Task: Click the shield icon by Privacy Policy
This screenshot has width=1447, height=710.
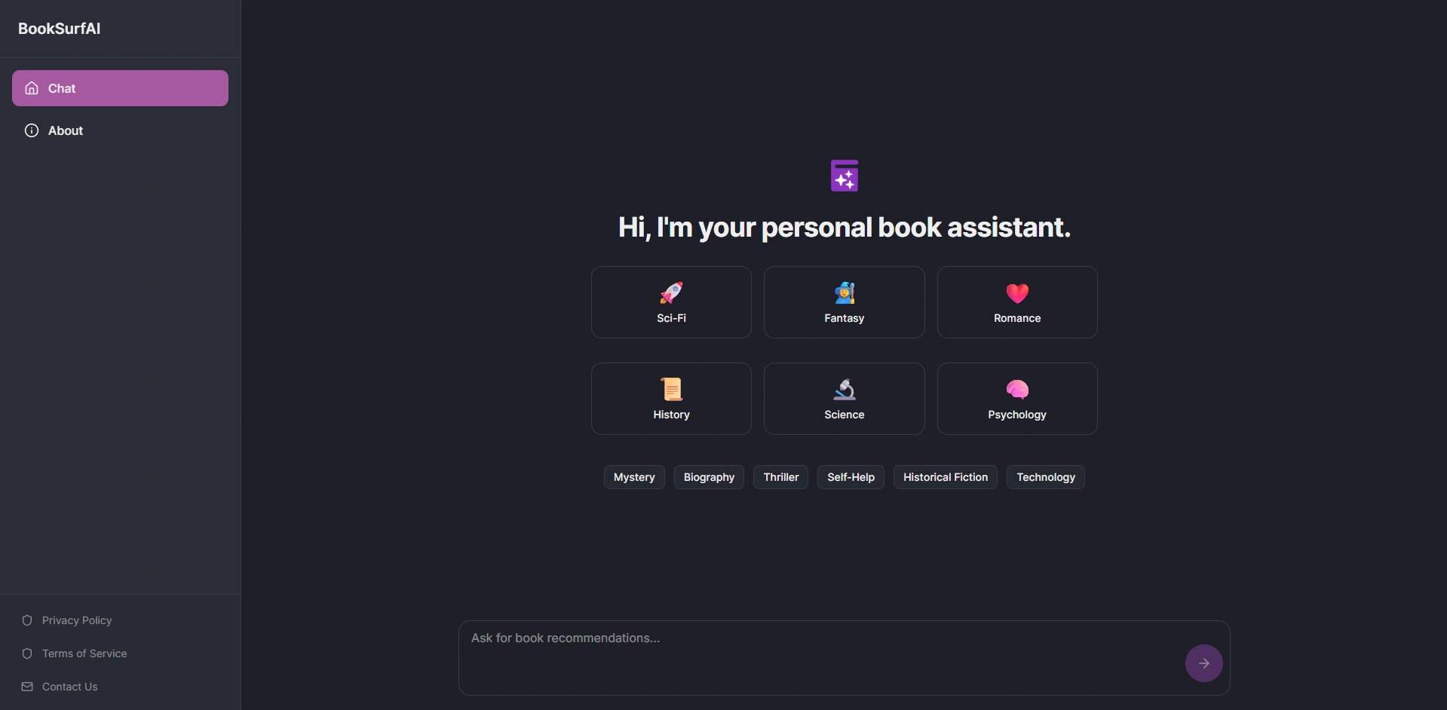Action: point(26,620)
